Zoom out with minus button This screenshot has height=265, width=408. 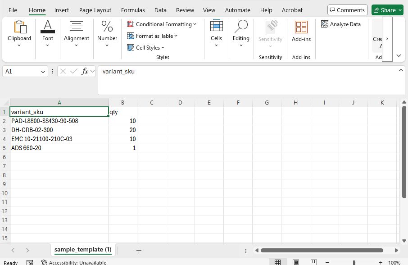(x=327, y=263)
